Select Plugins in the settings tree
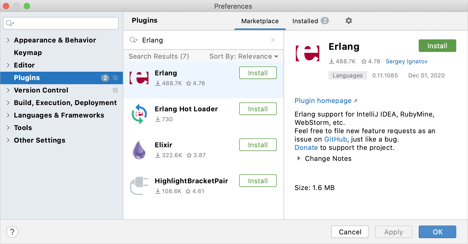 (62, 78)
